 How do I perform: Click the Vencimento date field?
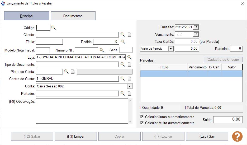click(184, 34)
